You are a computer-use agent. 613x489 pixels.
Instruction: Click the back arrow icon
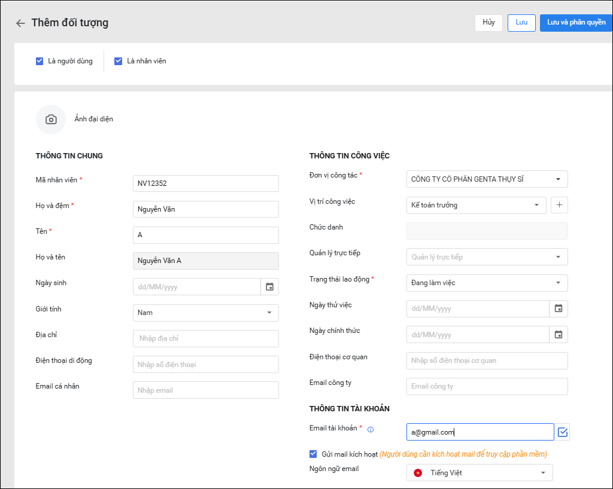20,23
